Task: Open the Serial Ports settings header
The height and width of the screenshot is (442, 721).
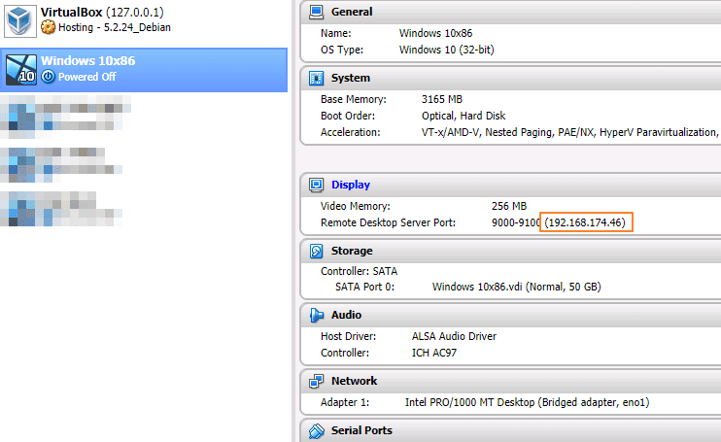Action: click(x=361, y=430)
